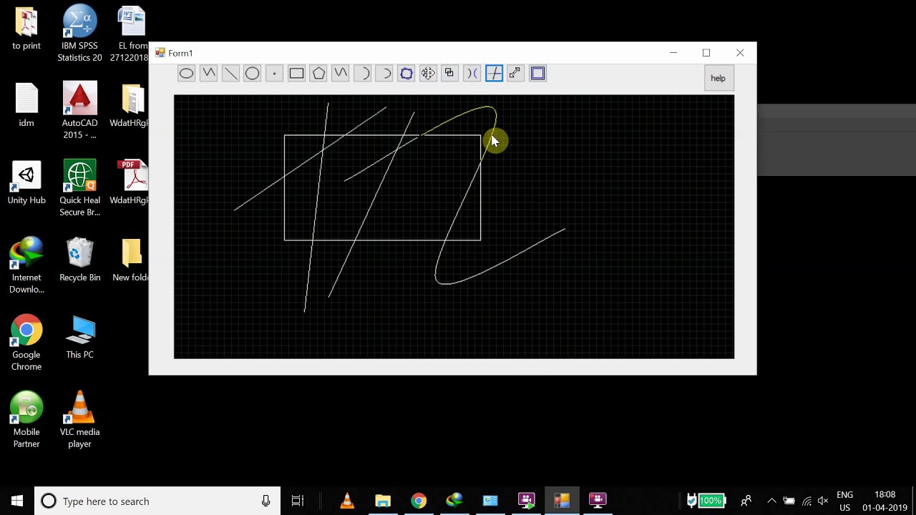The image size is (916, 515).
Task: Select the Unity Hub desktop icon
Action: pos(26,183)
